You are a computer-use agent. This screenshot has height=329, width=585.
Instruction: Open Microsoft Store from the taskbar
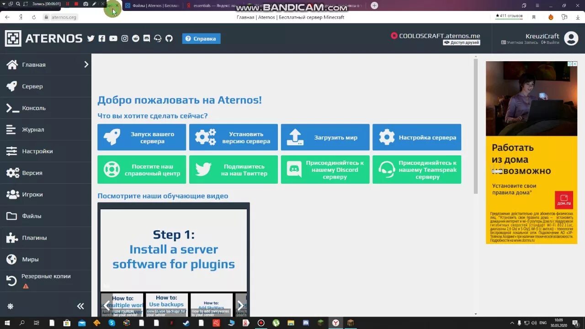pos(67,323)
